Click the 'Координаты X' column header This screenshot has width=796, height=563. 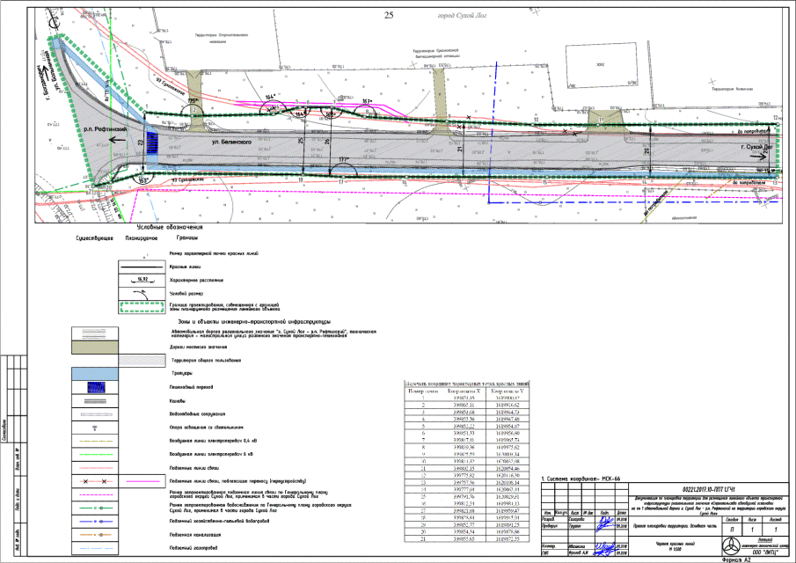(x=462, y=391)
